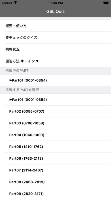This screenshot has height=197, width=111.
Task: Choose Part05 (1410-1762)
Action: [x=55, y=147]
